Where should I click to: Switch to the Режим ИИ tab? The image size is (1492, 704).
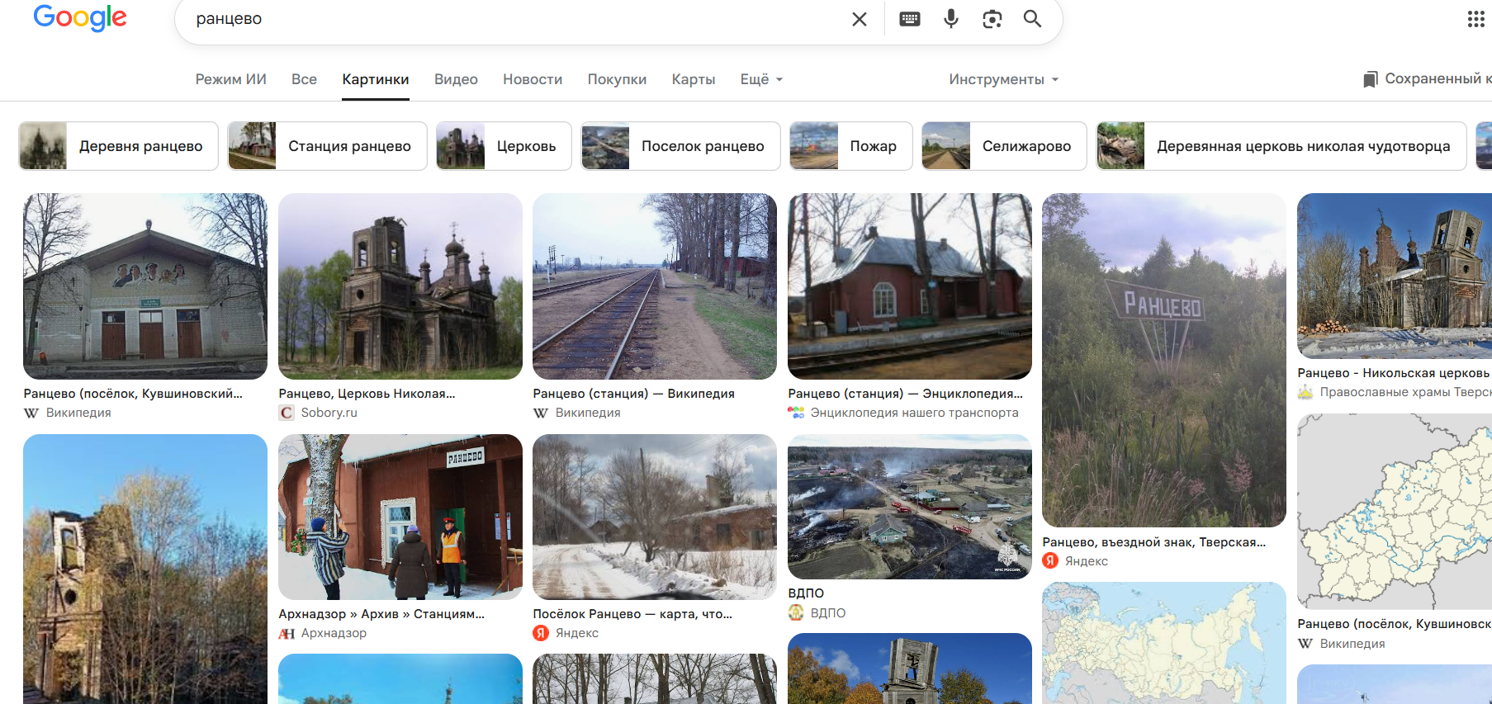coord(231,79)
